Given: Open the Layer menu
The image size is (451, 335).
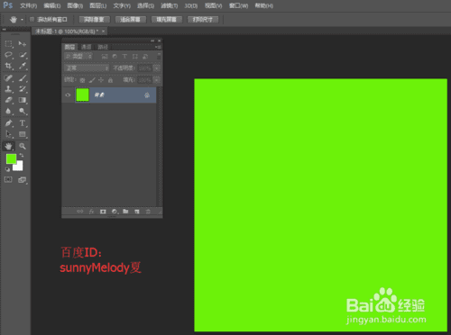Looking at the screenshot, I should coord(98,5).
